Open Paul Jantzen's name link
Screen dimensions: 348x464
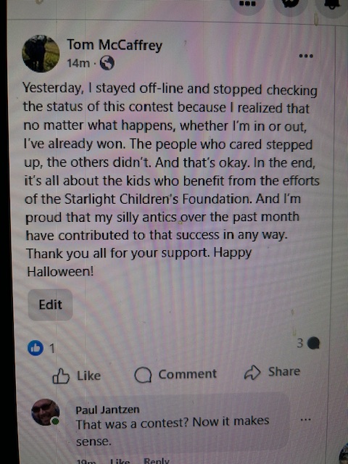107,410
